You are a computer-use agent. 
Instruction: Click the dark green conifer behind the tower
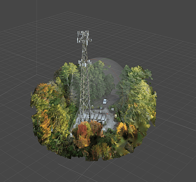click(x=97, y=80)
